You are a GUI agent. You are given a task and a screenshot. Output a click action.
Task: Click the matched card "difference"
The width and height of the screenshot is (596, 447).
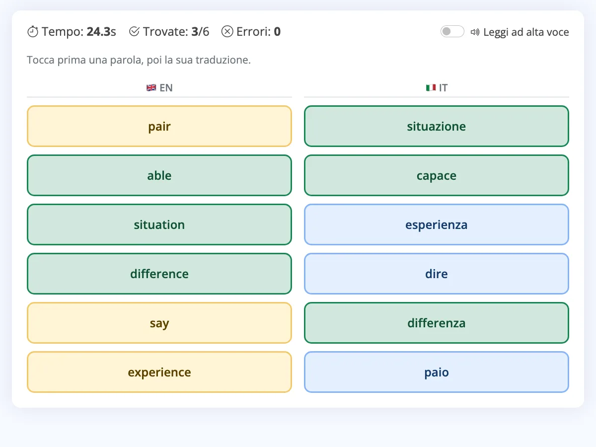pyautogui.click(x=159, y=274)
